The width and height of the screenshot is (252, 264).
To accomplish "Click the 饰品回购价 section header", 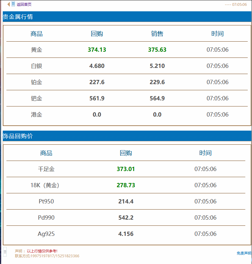I will click(18, 136).
